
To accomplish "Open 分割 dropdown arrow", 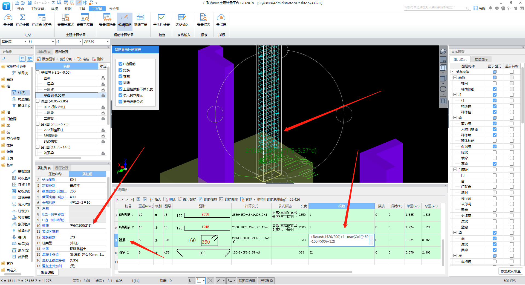I will point(74,59).
